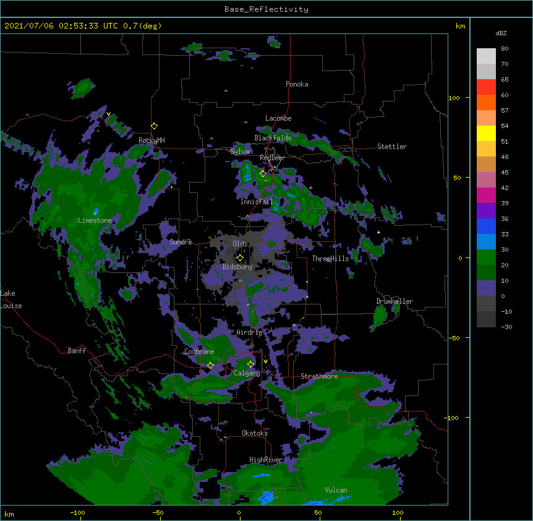Click the Vulcan label

point(336,490)
